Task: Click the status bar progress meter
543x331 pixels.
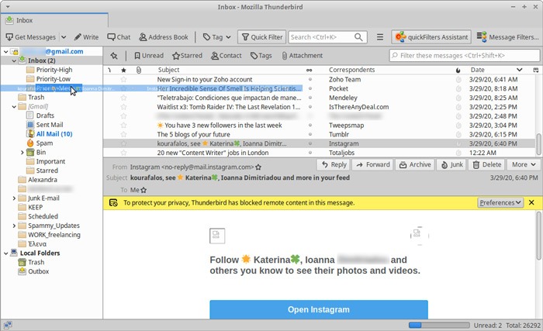Action: 439,325
